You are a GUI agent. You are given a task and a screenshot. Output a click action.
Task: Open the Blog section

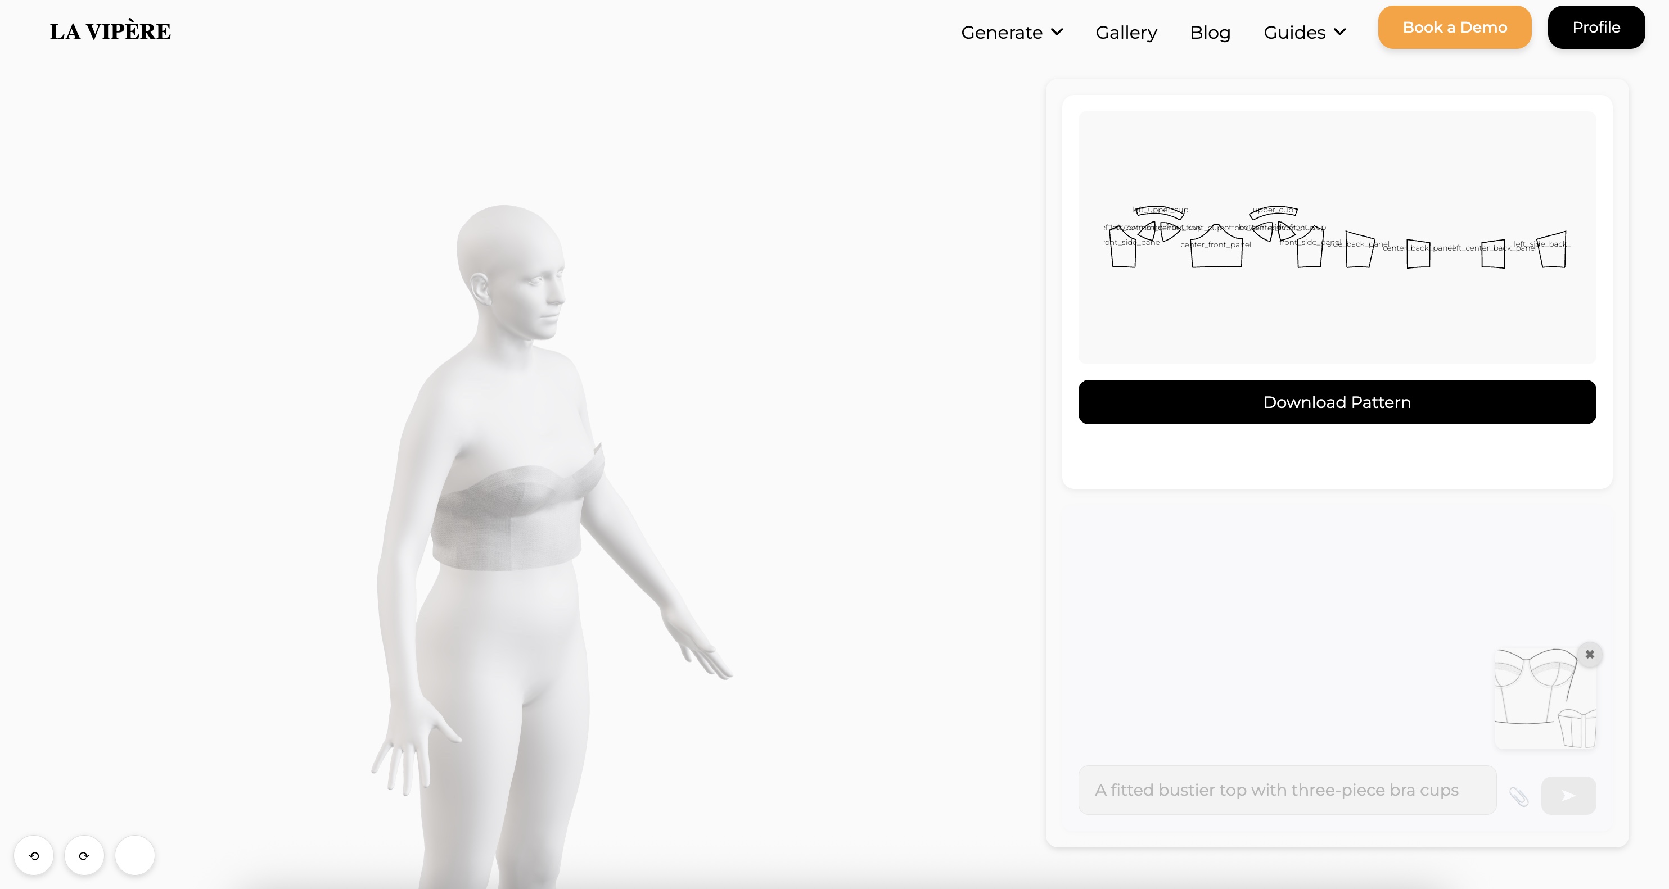coord(1210,31)
